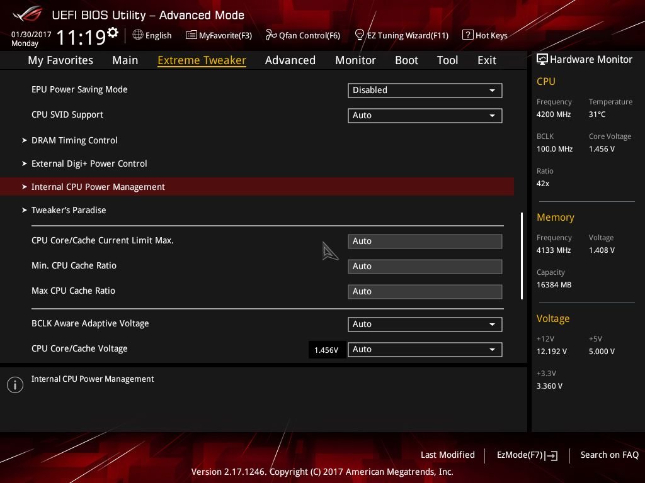This screenshot has width=645, height=483.
Task: Click the Max CPU Cache Ratio field
Action: [x=425, y=291]
